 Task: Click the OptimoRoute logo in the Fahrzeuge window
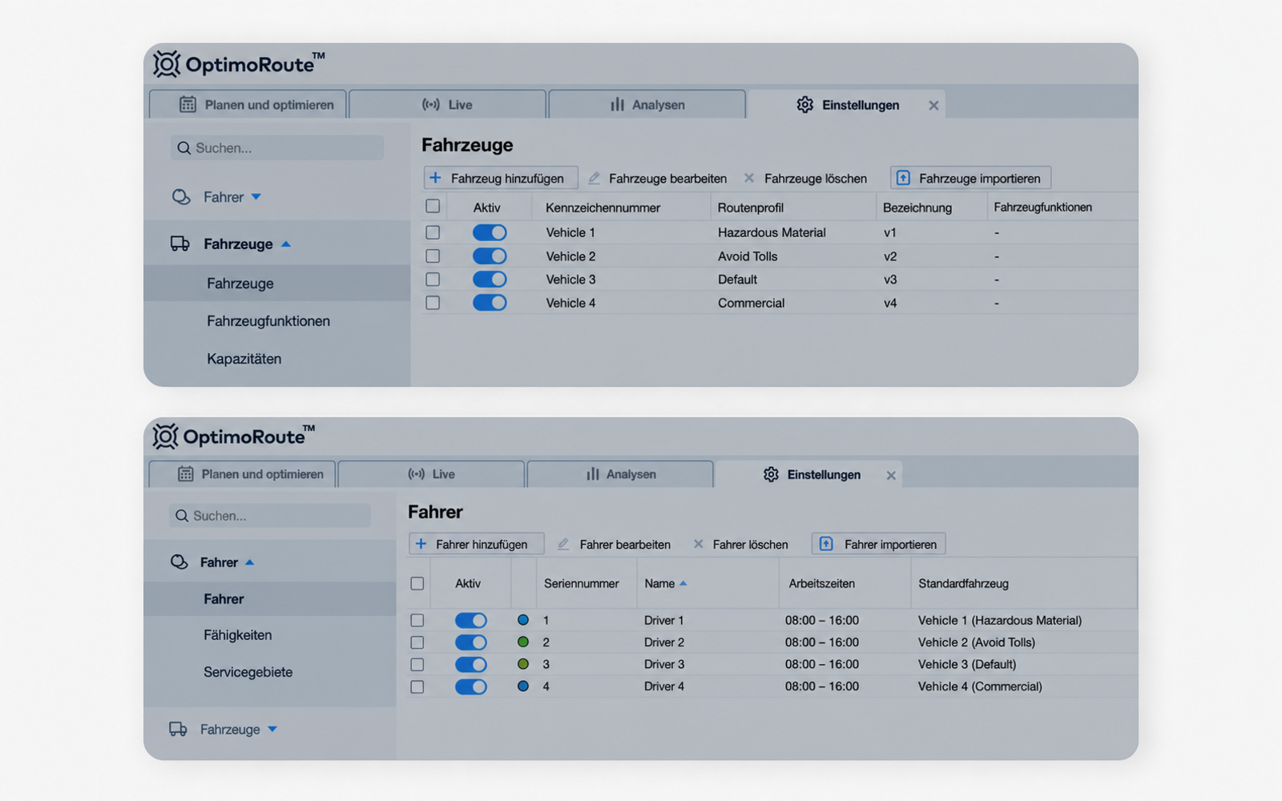click(x=239, y=64)
